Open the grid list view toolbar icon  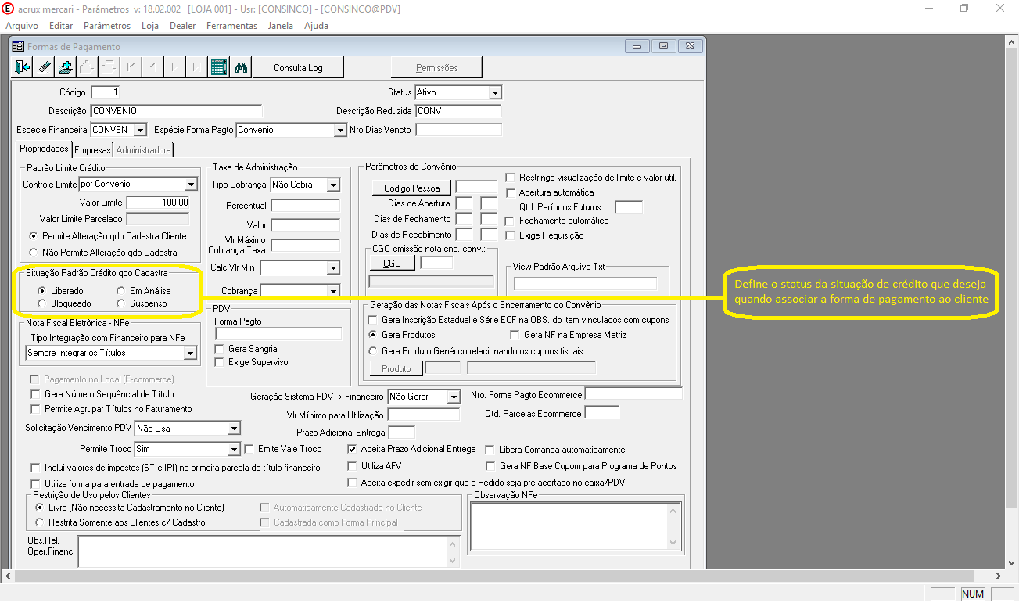(x=219, y=67)
